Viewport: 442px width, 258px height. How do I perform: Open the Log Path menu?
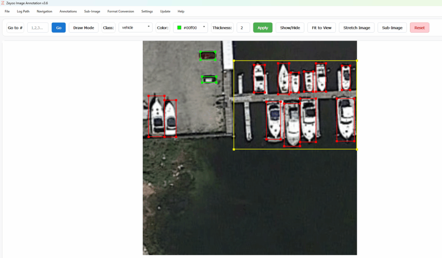pos(23,11)
